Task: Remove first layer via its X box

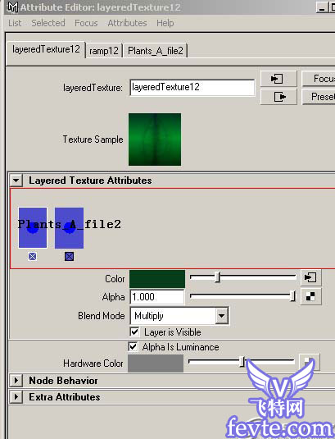Action: tap(33, 256)
